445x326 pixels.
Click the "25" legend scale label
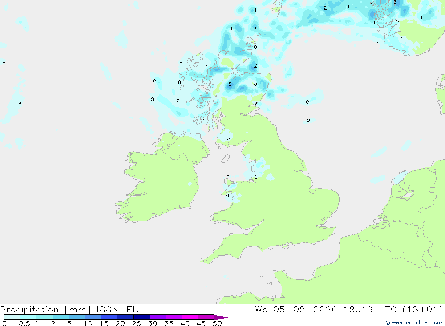click(x=136, y=323)
